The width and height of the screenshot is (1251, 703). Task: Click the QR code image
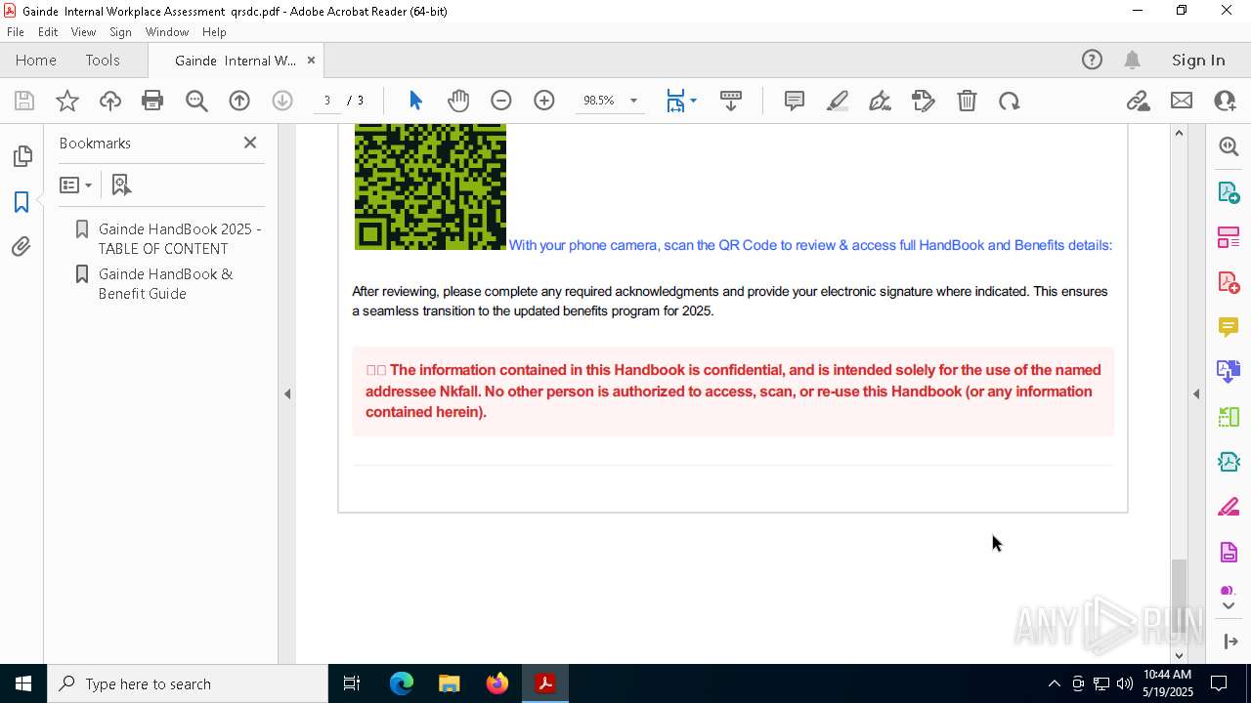point(430,186)
